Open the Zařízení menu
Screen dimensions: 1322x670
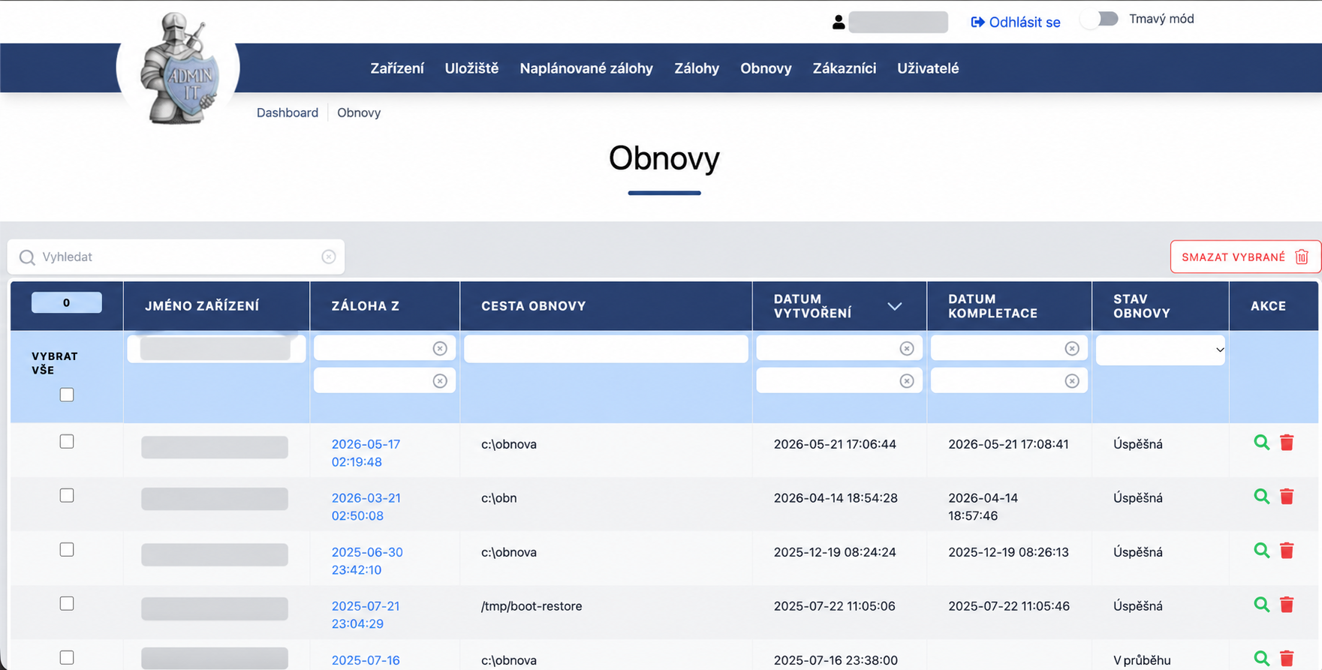(397, 68)
